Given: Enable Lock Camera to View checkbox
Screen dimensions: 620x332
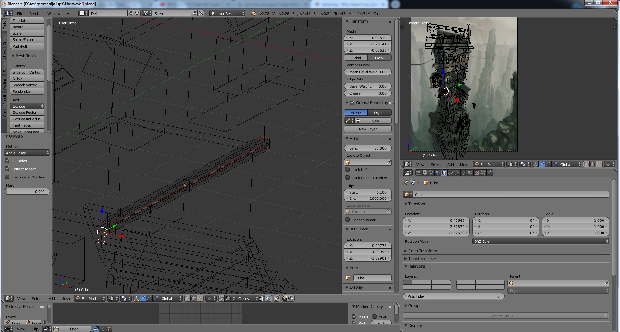Looking at the screenshot, I should click(347, 177).
